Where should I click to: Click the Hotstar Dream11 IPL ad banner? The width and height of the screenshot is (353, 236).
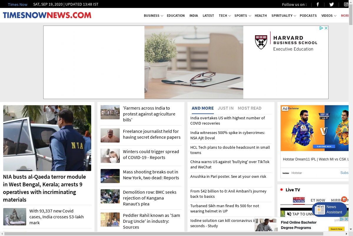pyautogui.click(x=314, y=128)
